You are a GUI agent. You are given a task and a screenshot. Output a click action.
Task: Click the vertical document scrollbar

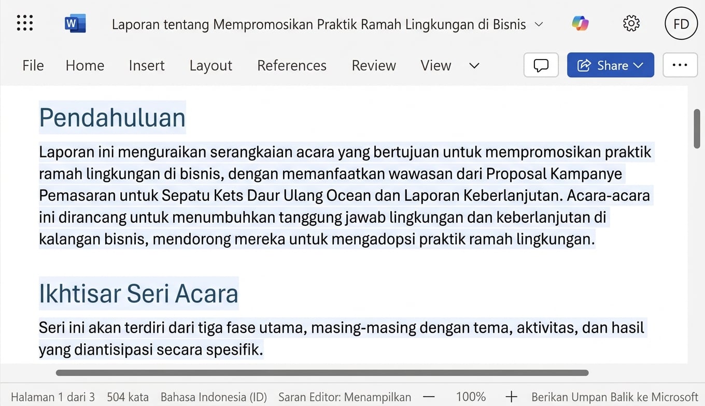697,127
